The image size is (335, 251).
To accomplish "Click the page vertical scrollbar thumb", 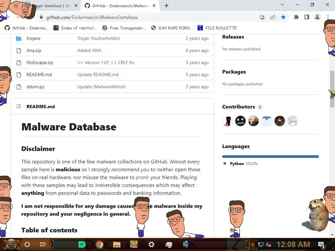I will pos(332,89).
